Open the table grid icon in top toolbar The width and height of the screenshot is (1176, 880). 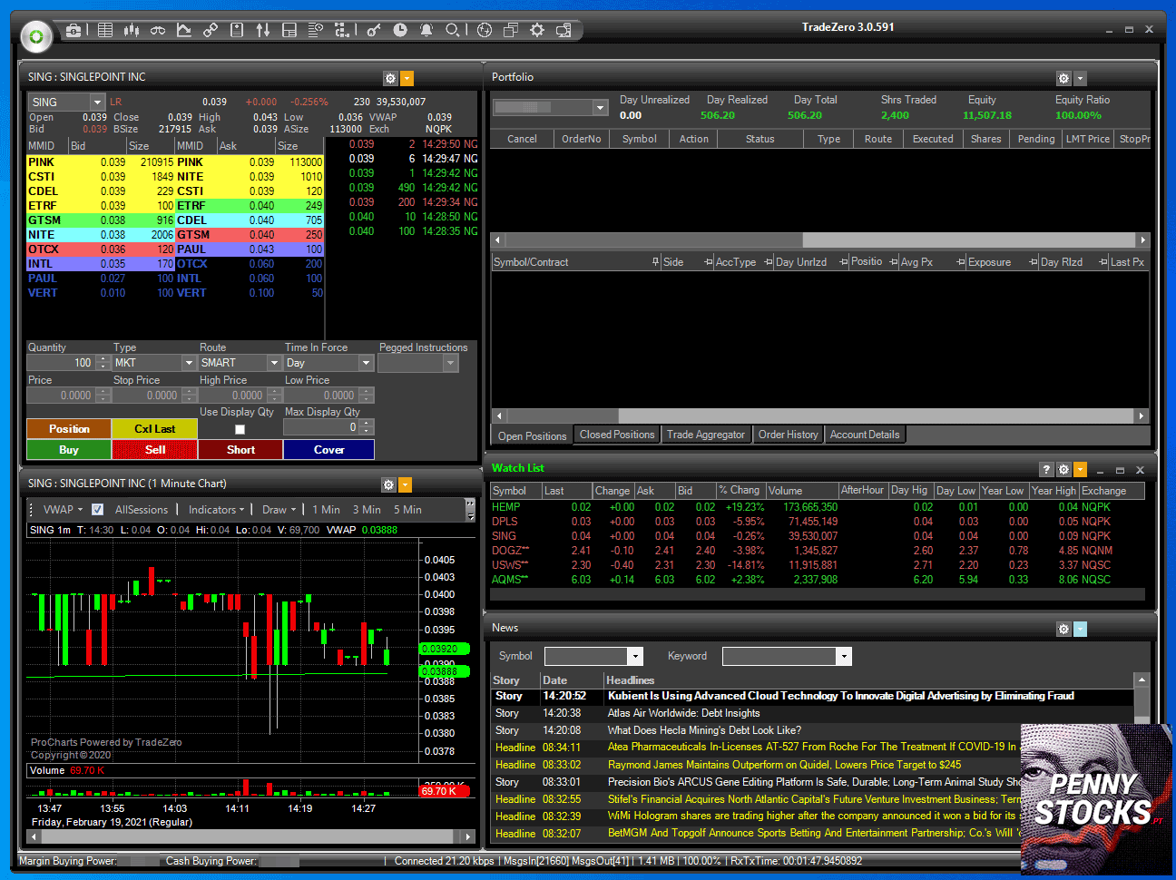pos(105,30)
